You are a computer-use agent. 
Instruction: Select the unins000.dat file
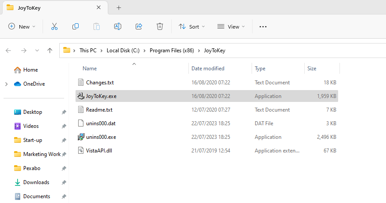click(207, 123)
